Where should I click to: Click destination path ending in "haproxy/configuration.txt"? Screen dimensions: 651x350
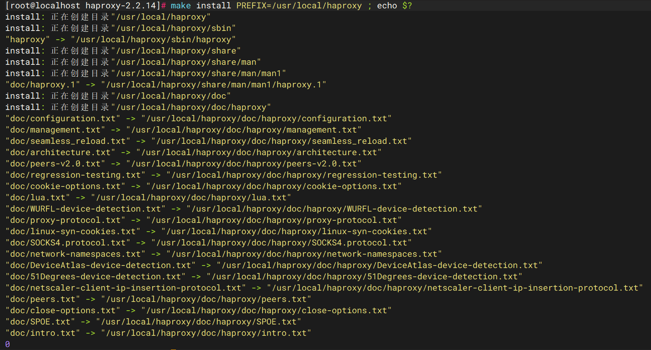point(266,119)
